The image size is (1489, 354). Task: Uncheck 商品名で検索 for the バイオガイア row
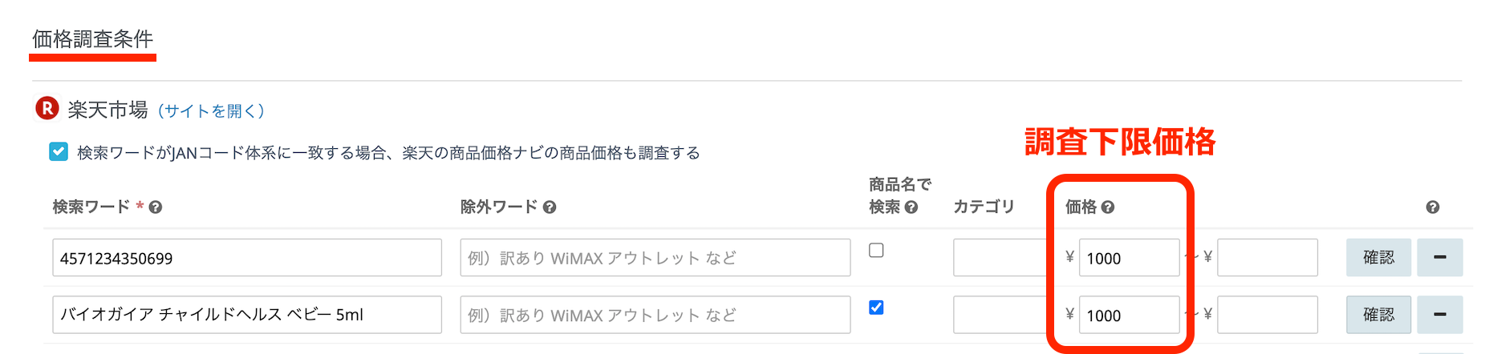[x=877, y=308]
